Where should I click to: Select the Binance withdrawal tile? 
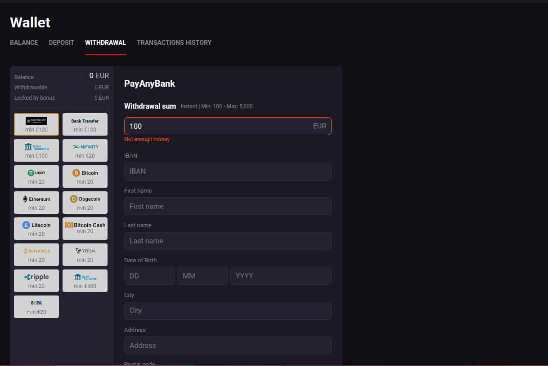(x=36, y=255)
